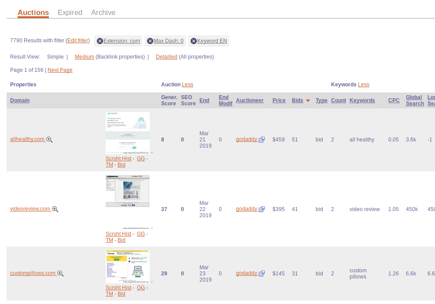Click the red Bids sort arrow
This screenshot has height=304, width=435.
point(308,101)
